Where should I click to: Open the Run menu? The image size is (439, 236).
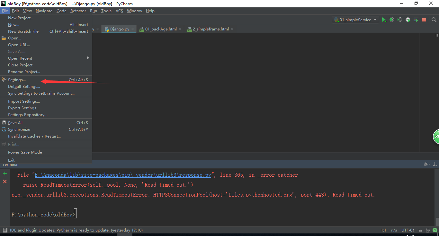[x=94, y=11]
